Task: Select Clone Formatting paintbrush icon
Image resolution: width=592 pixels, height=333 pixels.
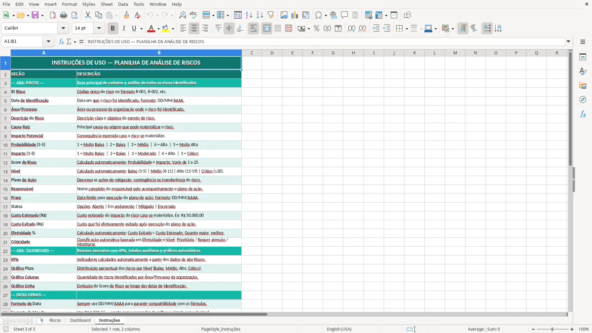Action: (127, 15)
